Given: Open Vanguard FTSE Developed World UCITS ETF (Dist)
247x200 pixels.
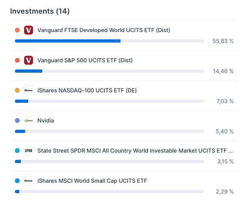Looking at the screenshot, I should click(104, 30).
